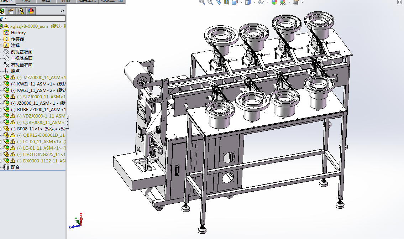
Task: Click the paperclip mates icon beside 配合
Action: point(6,167)
